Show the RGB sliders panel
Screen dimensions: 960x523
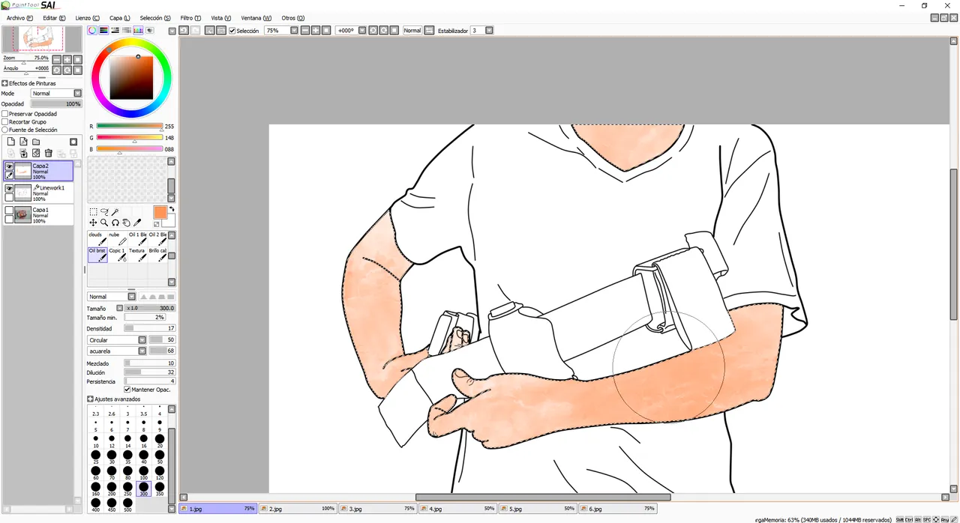103,31
